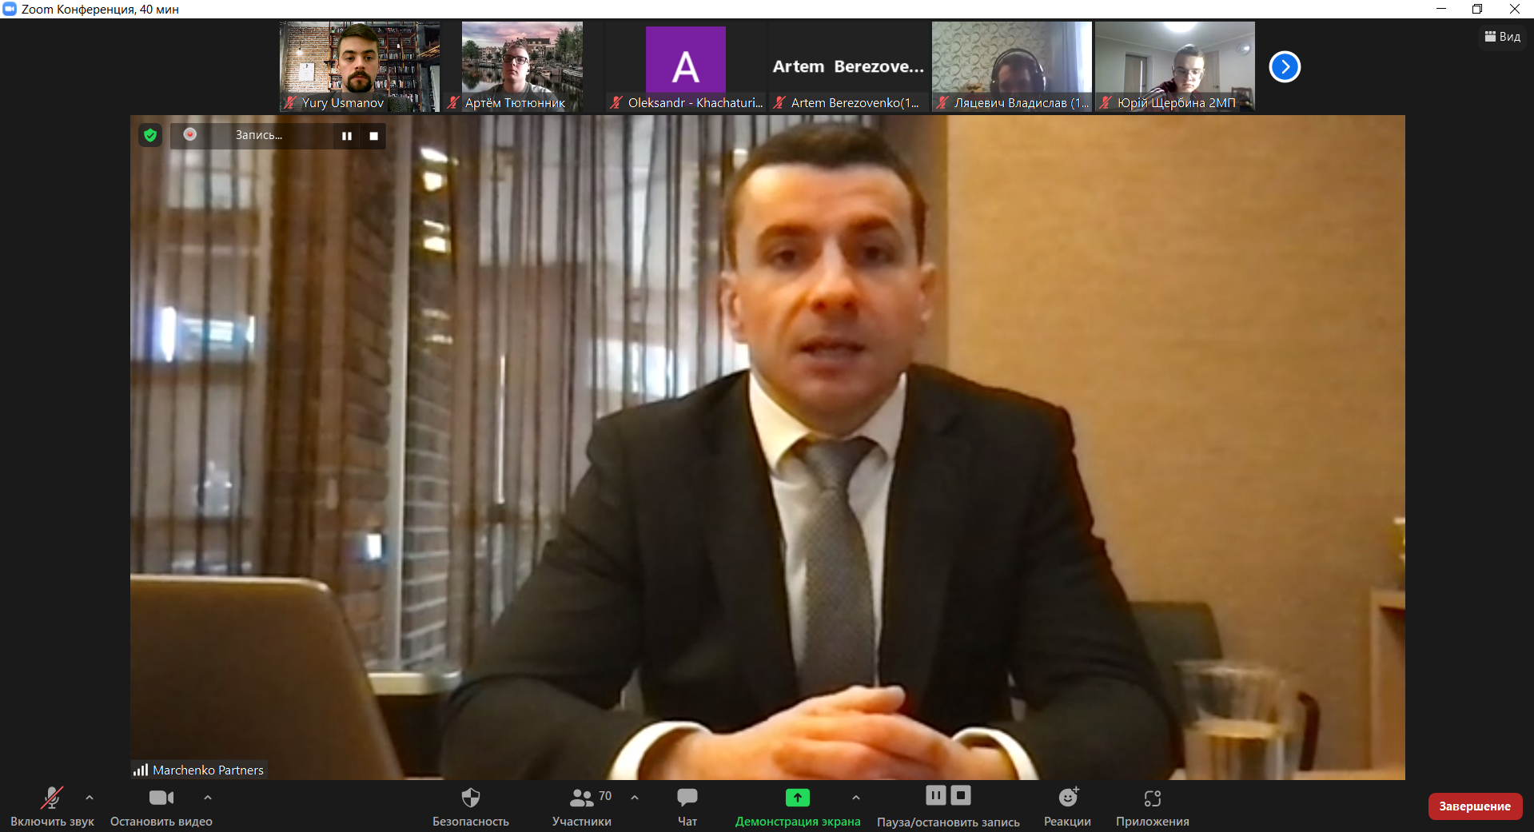Stop recording in bottom toolbar
This screenshot has height=832, width=1534.
[x=961, y=795]
